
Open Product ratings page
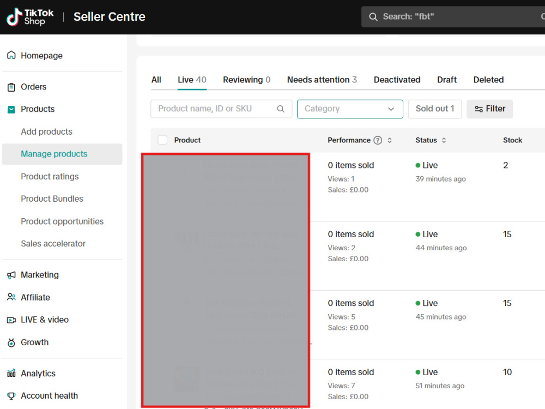coord(50,177)
